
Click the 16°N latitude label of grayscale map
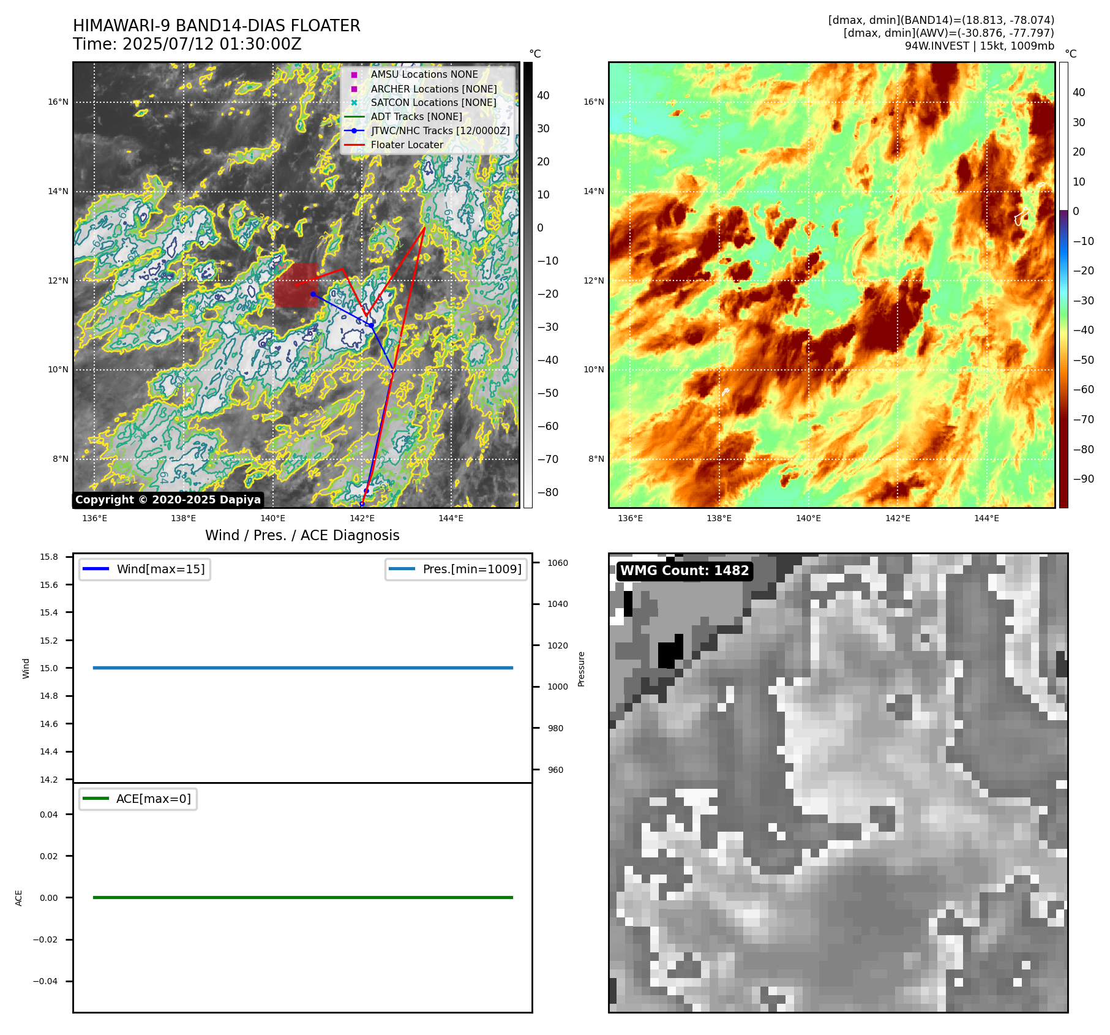point(58,102)
